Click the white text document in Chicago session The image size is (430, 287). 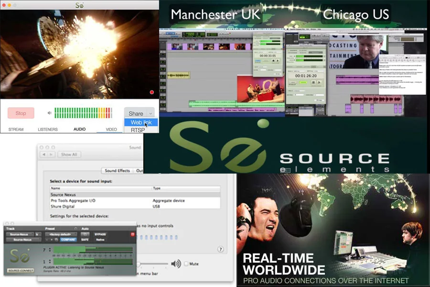[x=402, y=75]
